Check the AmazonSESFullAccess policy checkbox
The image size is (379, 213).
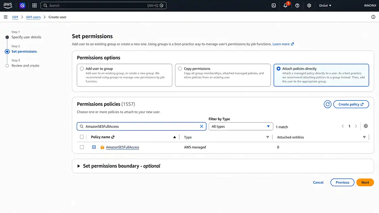coord(82,147)
